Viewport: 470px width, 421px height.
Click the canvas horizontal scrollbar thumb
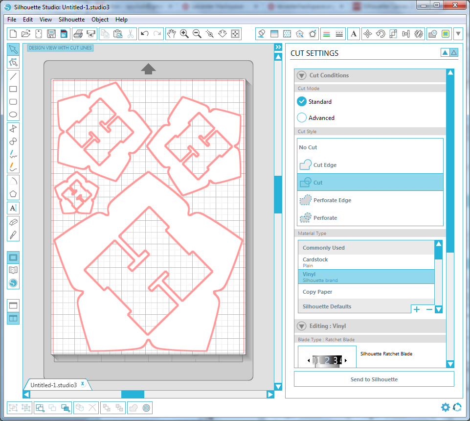pos(133,394)
